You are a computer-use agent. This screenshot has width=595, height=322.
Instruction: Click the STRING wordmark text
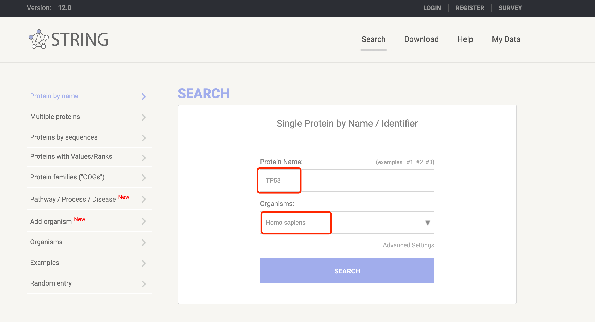tap(80, 40)
